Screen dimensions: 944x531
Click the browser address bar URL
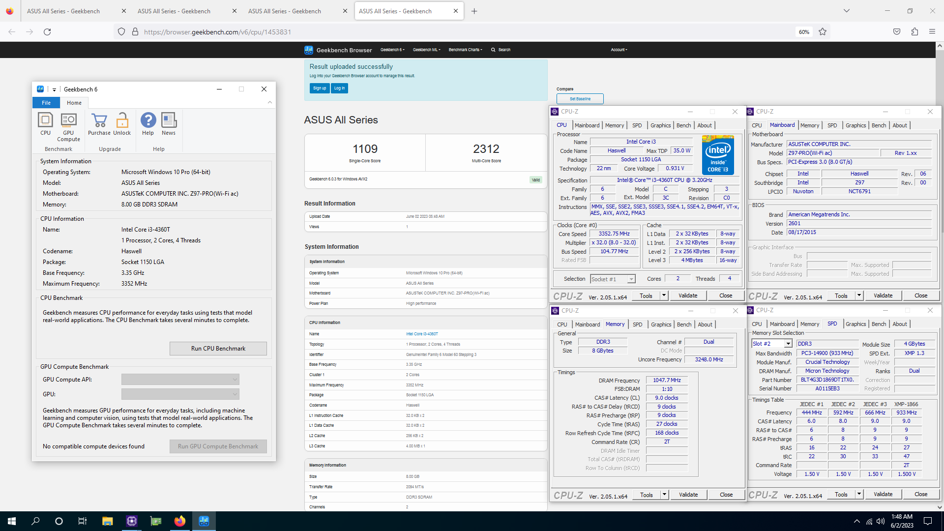217,32
